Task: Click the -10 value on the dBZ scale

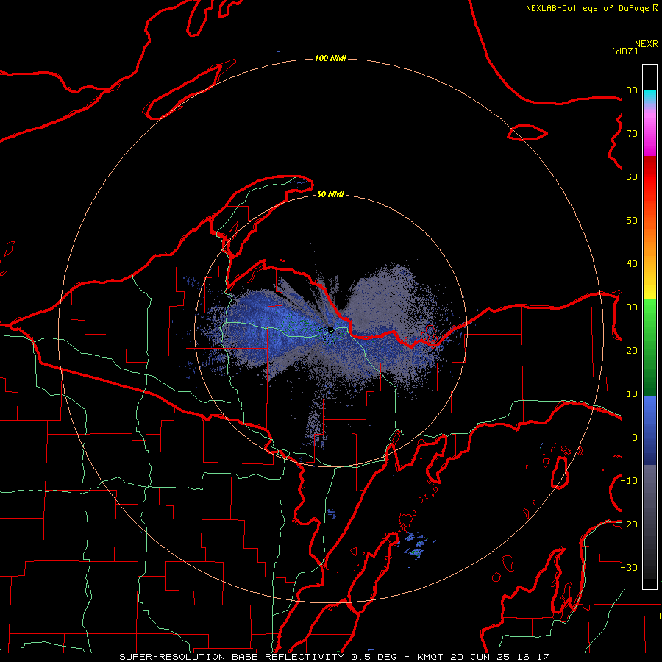Action: pyautogui.click(x=629, y=481)
